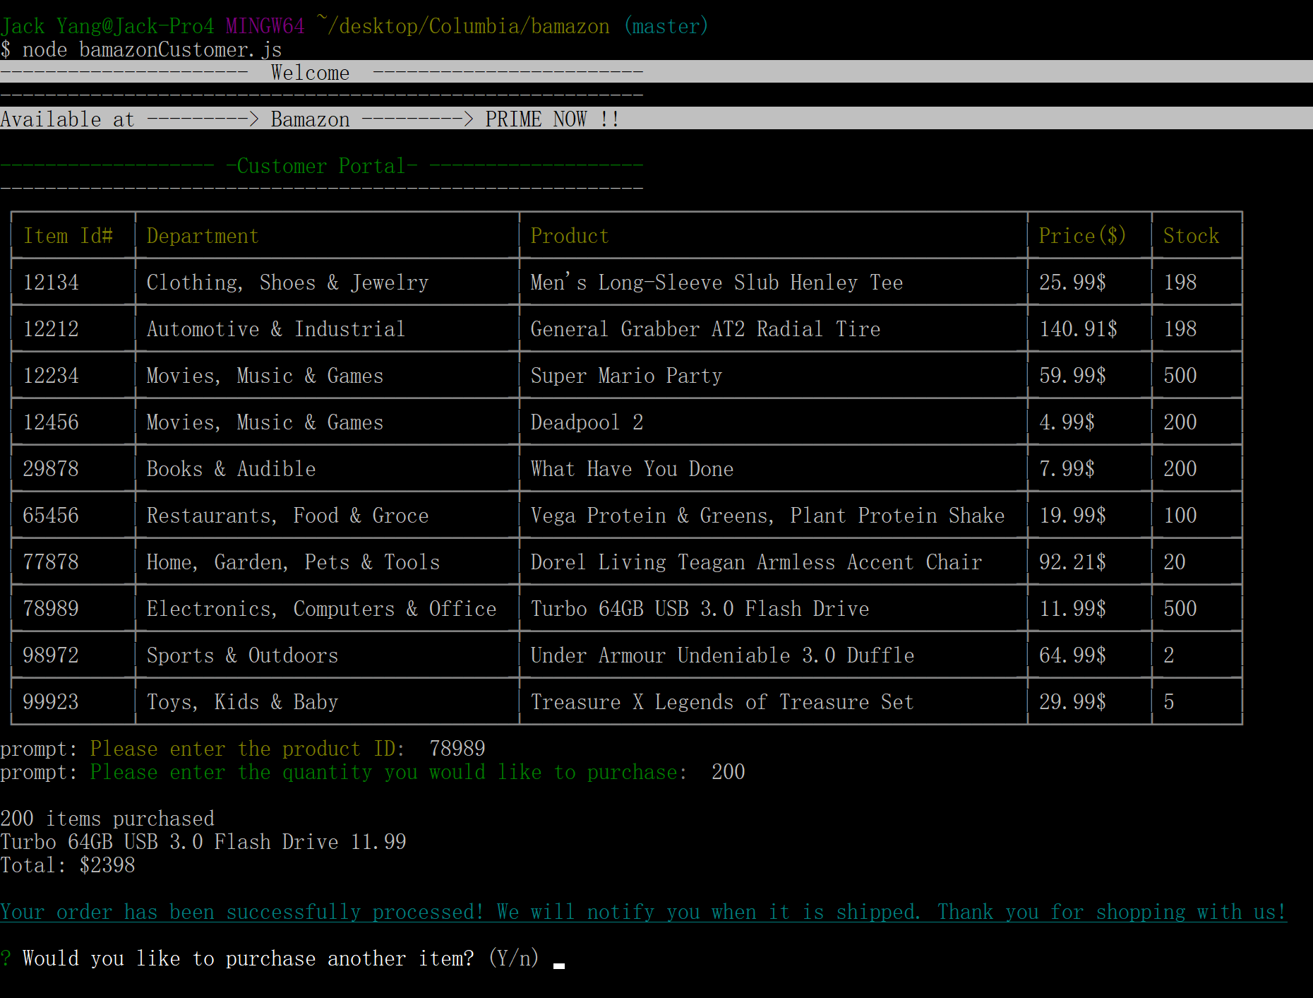The image size is (1313, 998).
Task: Click the 64.99$ price cell
Action: (1072, 655)
